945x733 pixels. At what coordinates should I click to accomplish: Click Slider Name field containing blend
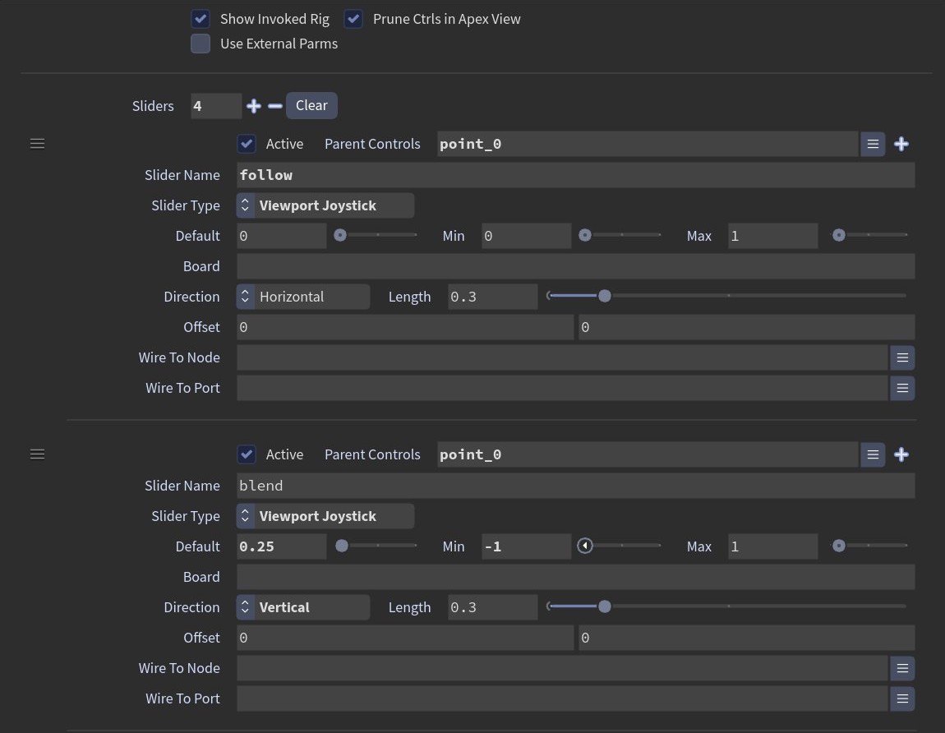tap(575, 486)
